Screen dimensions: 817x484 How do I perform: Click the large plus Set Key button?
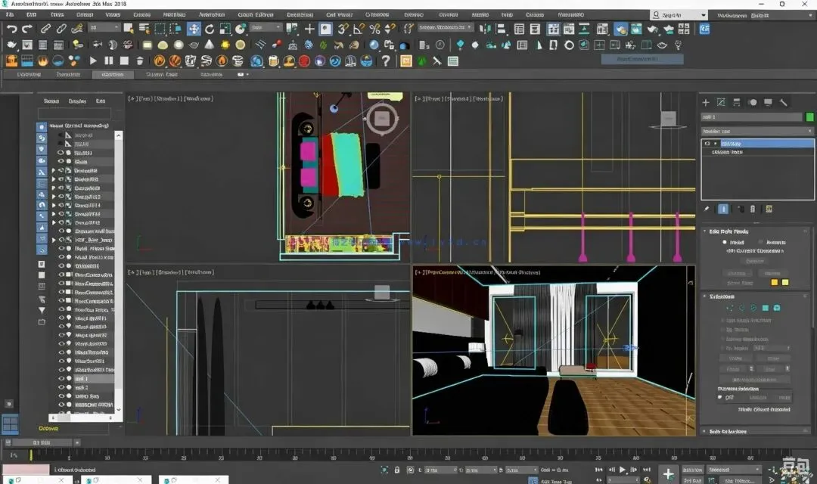point(668,474)
